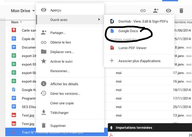This screenshot has width=192, height=137.
Task: Select the export-24 spreadsheet row
Action: coord(21,56)
